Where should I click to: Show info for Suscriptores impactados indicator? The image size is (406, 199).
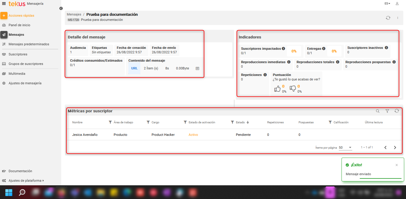point(283,48)
